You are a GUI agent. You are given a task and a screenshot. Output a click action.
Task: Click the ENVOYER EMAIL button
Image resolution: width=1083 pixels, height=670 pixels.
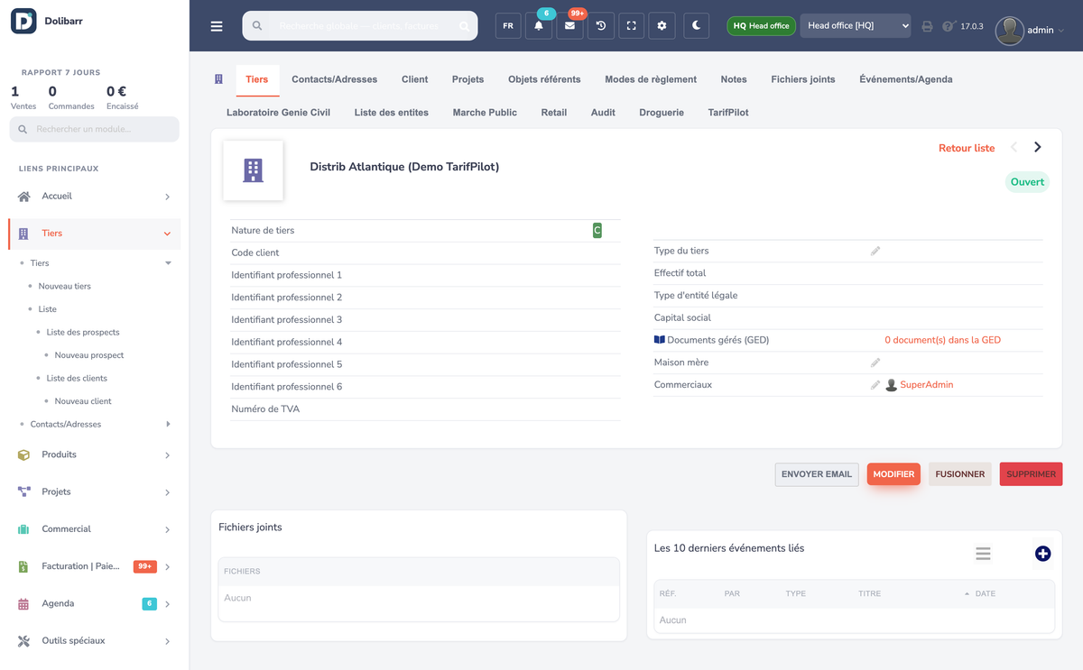coord(817,474)
